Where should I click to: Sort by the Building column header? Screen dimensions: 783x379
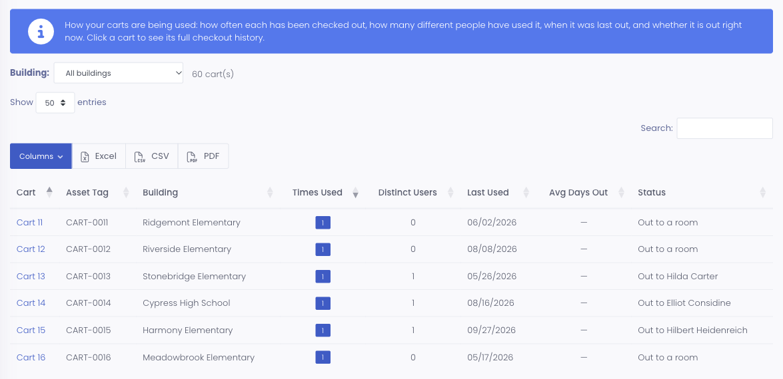point(208,192)
